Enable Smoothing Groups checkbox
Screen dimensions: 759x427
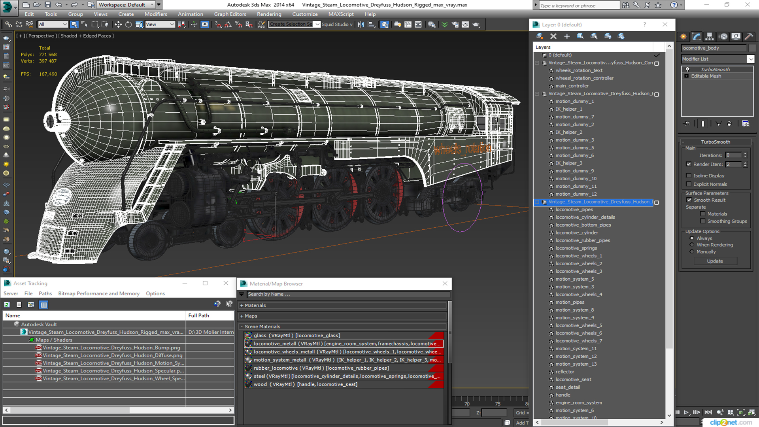(x=702, y=221)
